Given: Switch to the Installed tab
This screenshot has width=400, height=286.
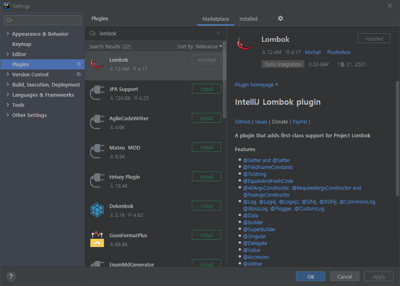Looking at the screenshot, I should (248, 19).
